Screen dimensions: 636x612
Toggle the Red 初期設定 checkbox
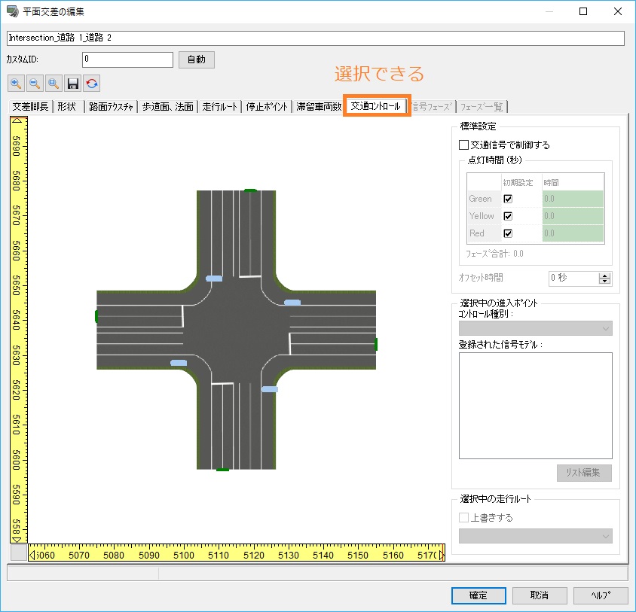pos(508,234)
